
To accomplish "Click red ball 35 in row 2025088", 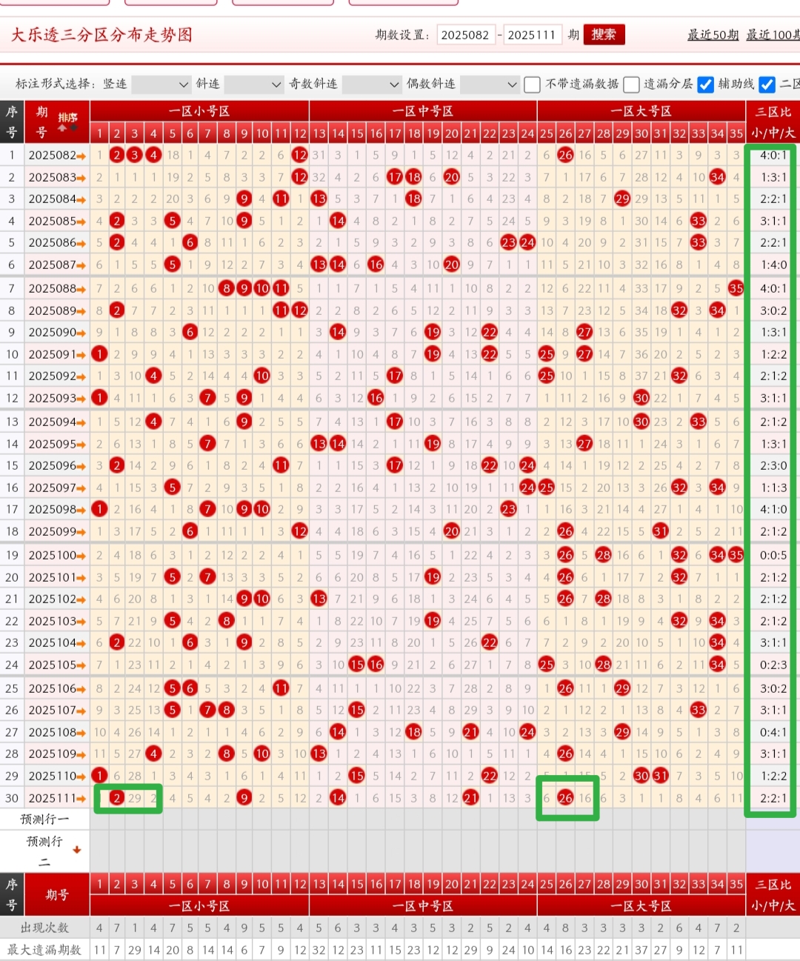I will click(x=736, y=288).
